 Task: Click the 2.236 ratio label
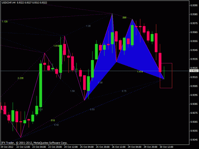click(x=20, y=78)
